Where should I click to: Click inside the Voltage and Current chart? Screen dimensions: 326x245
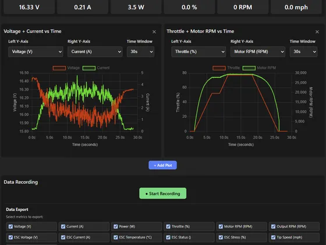tap(85, 102)
